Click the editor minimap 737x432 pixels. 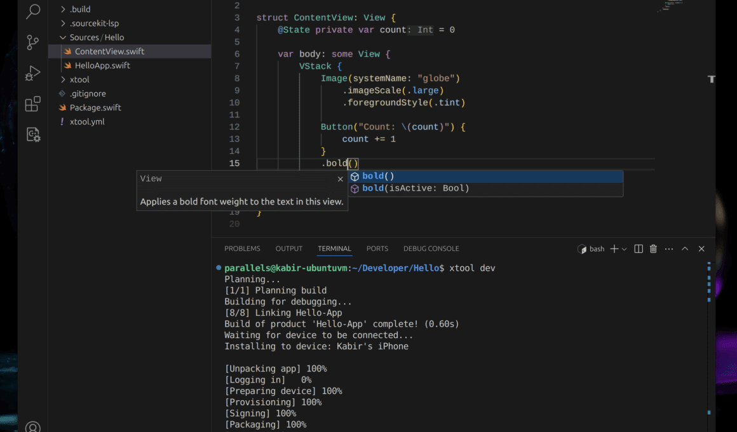[672, 6]
